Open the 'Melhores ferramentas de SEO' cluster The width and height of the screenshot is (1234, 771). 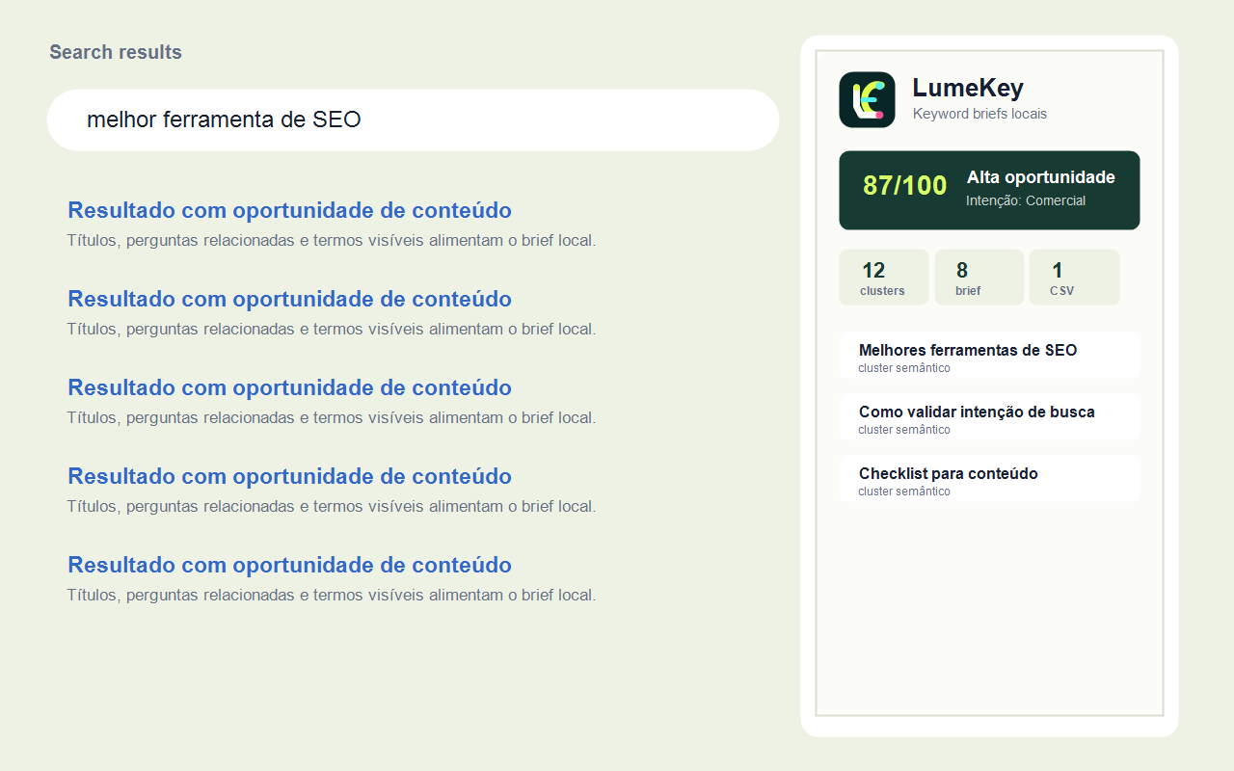pos(989,356)
